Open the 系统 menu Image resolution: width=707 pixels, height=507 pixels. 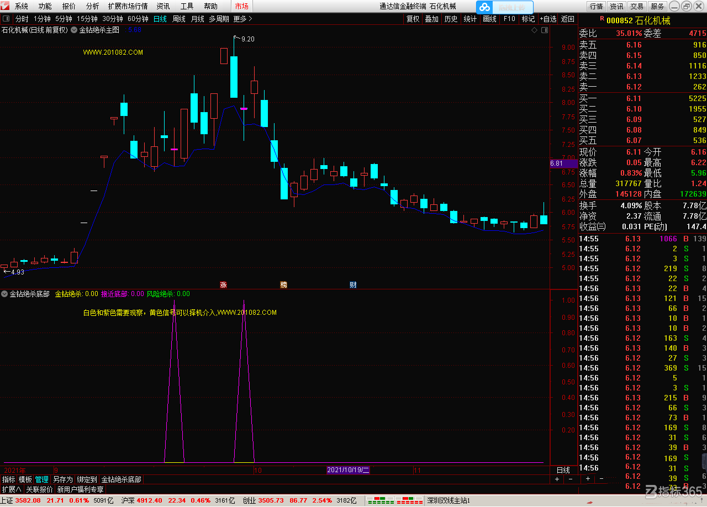click(x=22, y=6)
